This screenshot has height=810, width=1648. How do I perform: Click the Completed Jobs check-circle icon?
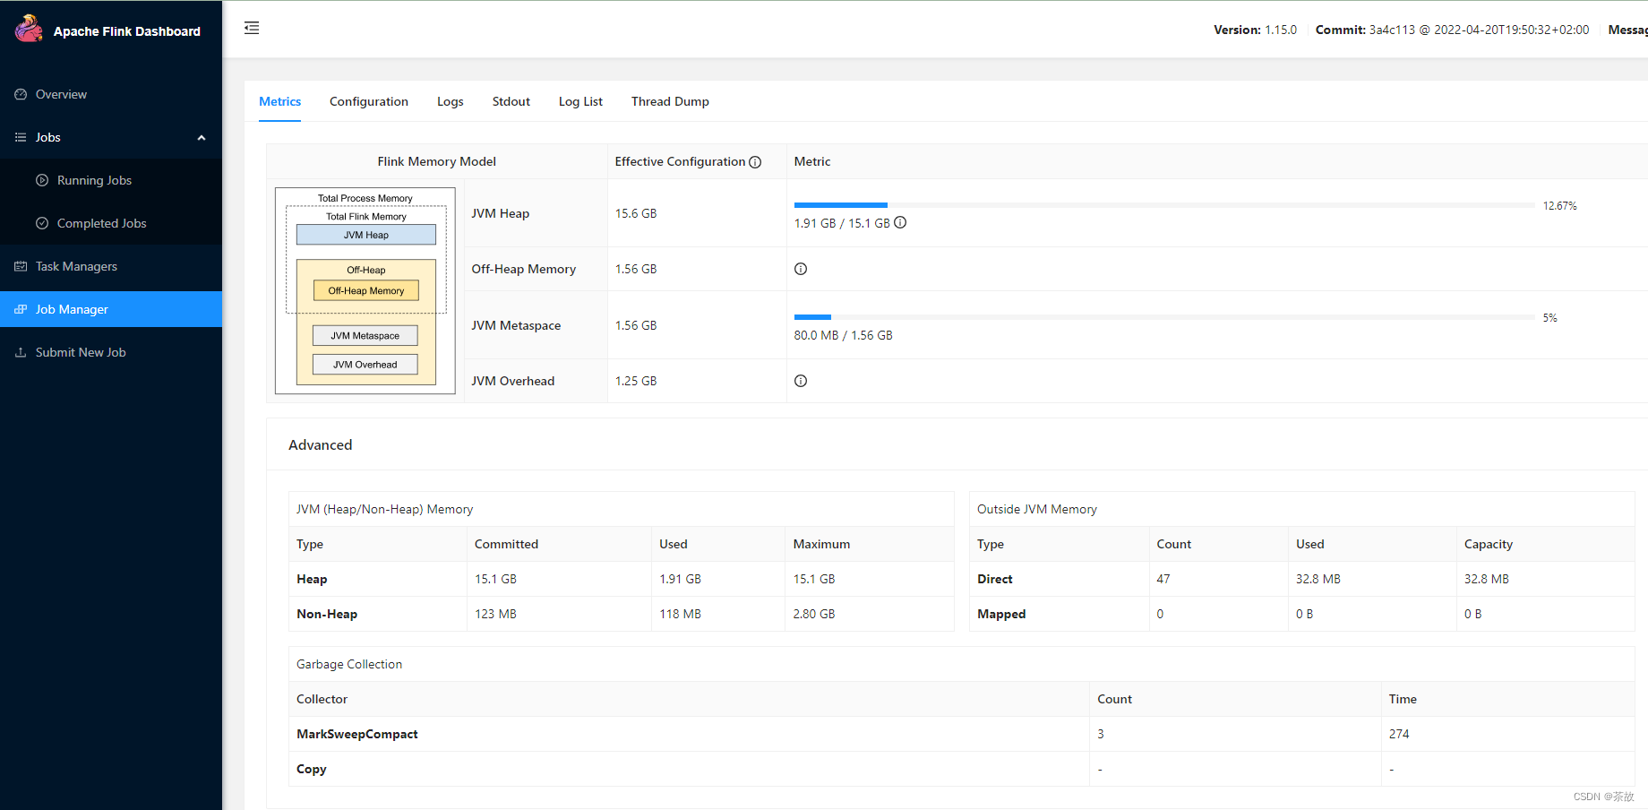pos(42,223)
